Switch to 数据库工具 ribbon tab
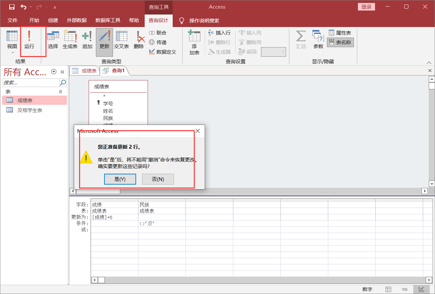435x294 pixels. pyautogui.click(x=108, y=20)
